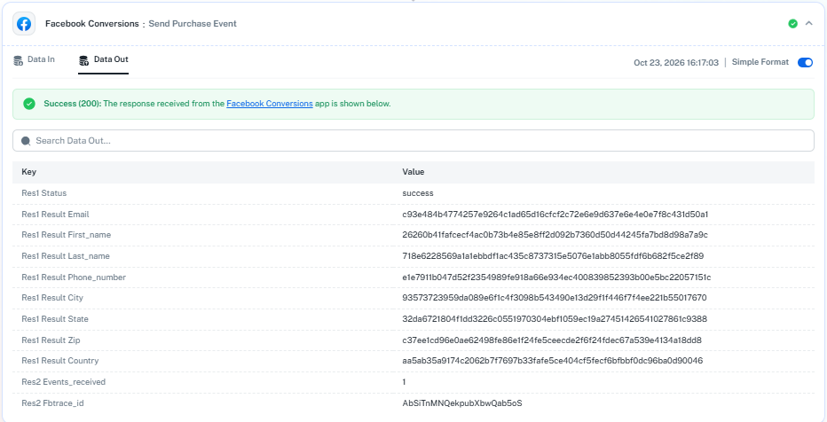Image resolution: width=827 pixels, height=422 pixels.
Task: Select the Res1 Result Email key
Action: 55,215
